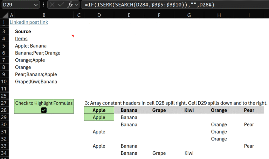Select the Apple header cell in D28
This screenshot has height=159, width=269.
point(99,110)
